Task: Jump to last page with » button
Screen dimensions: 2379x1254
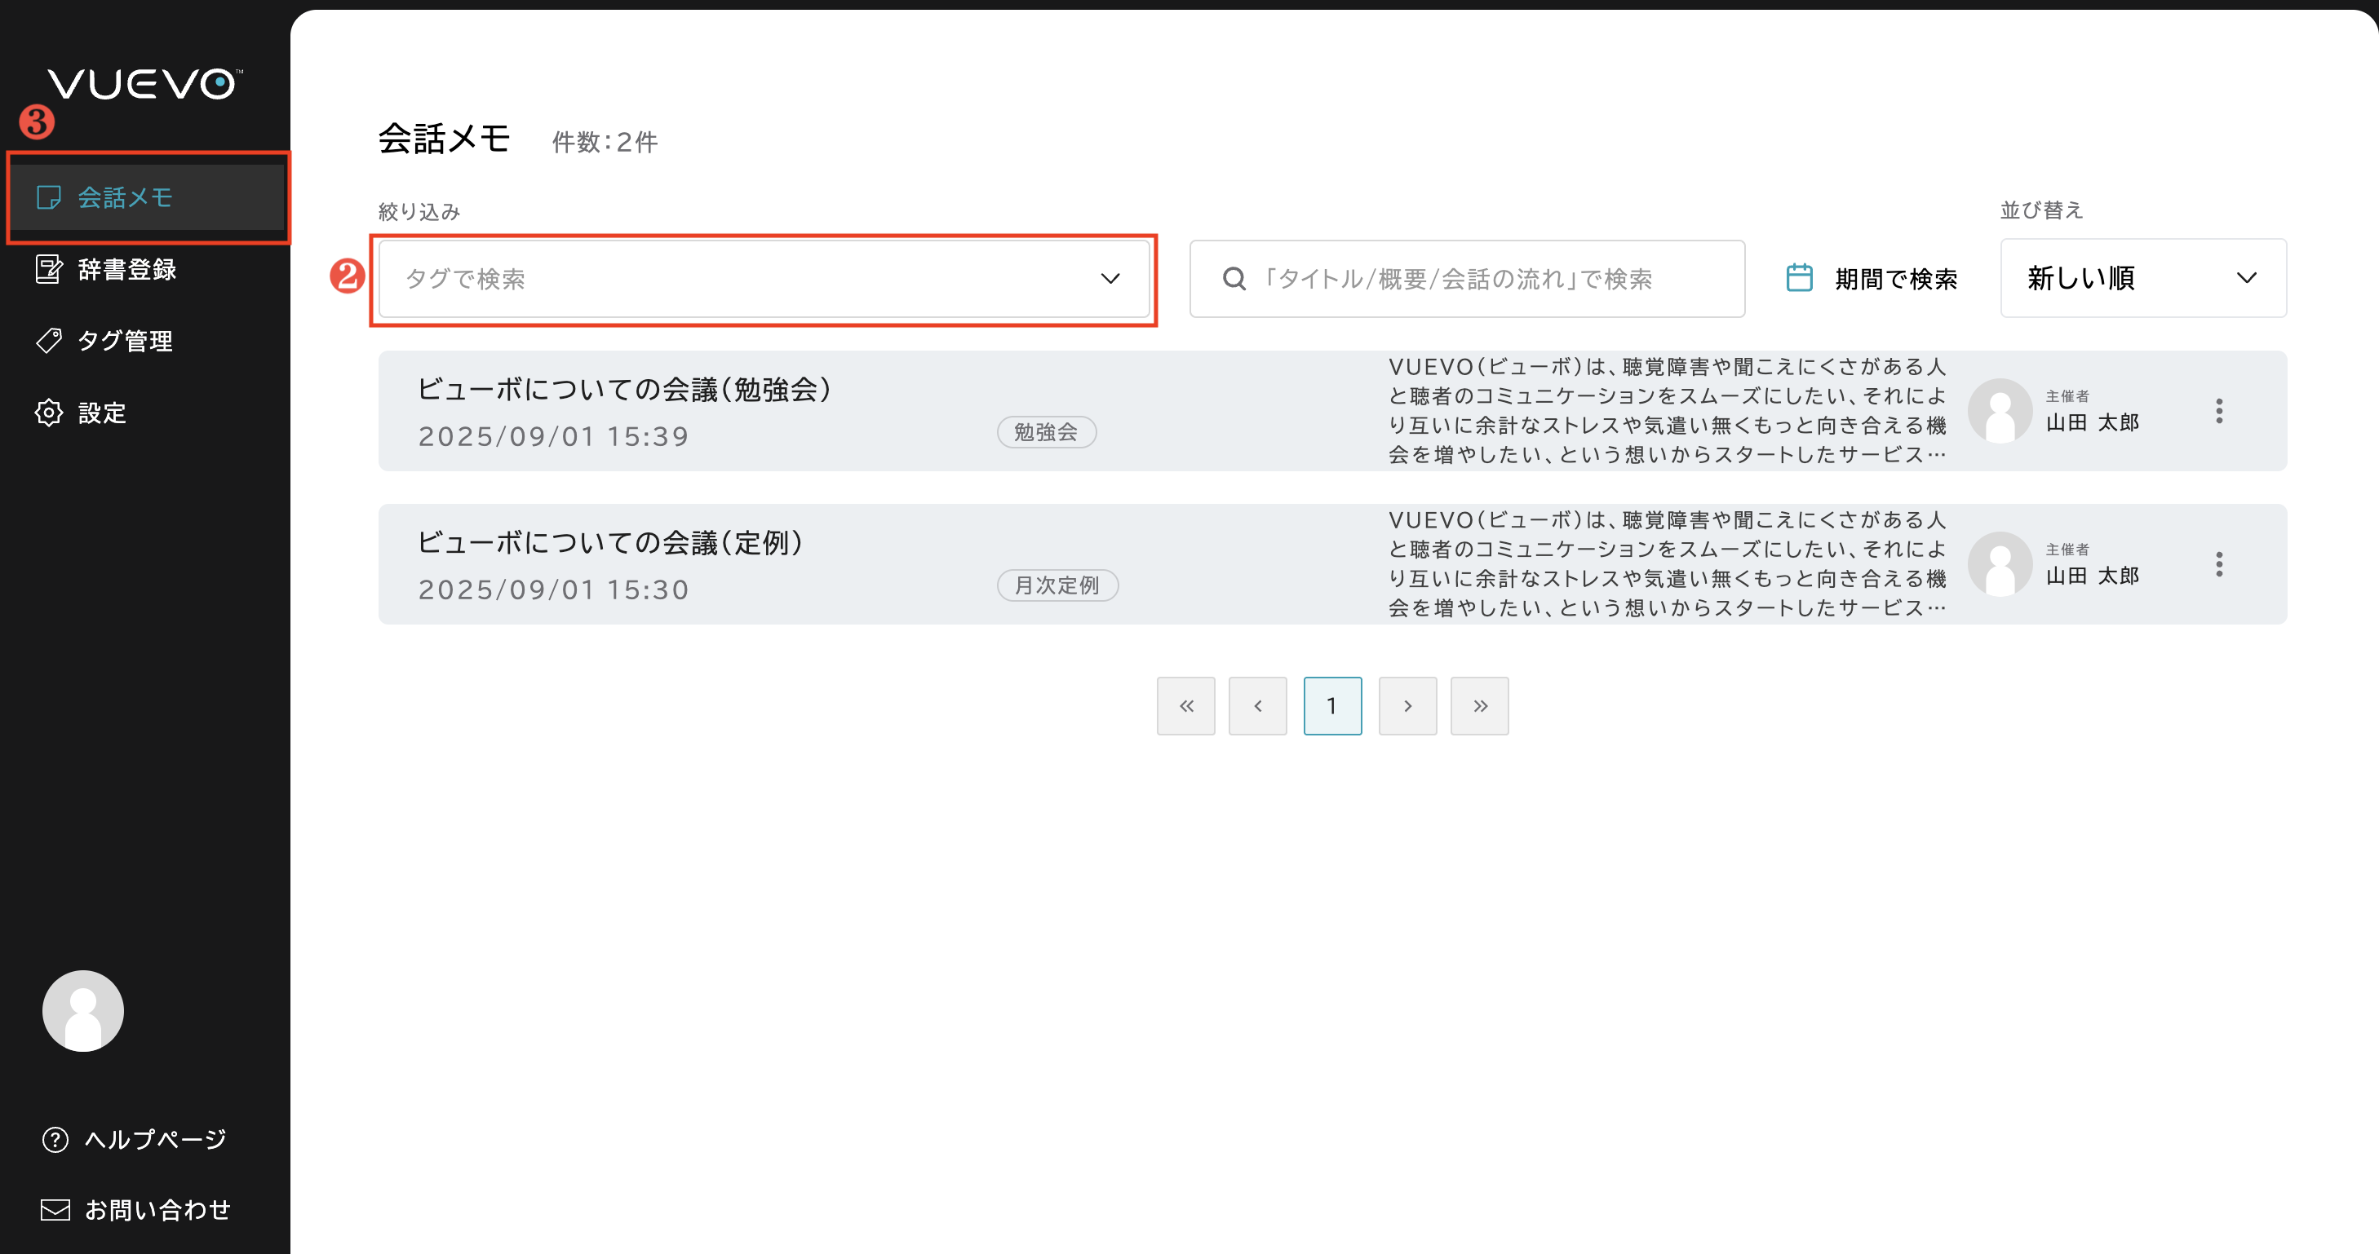Action: [1479, 706]
